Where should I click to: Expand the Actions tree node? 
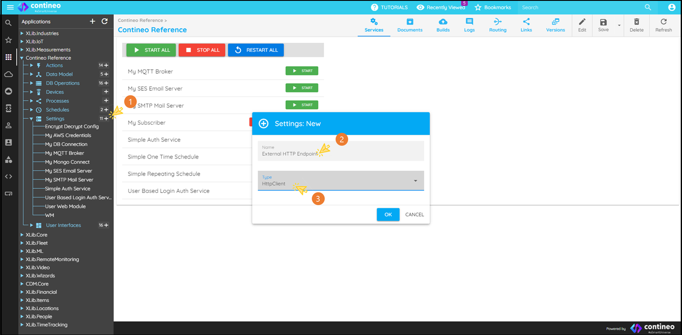(x=31, y=65)
